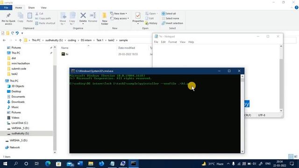Click taskbar Search magnifier icon
The width and height of the screenshot is (299, 168).
[16, 164]
